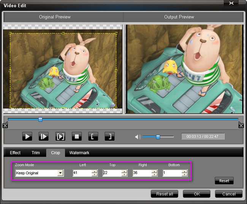Set the trim end point with the right bracket
247x204 pixels.
coord(109,137)
